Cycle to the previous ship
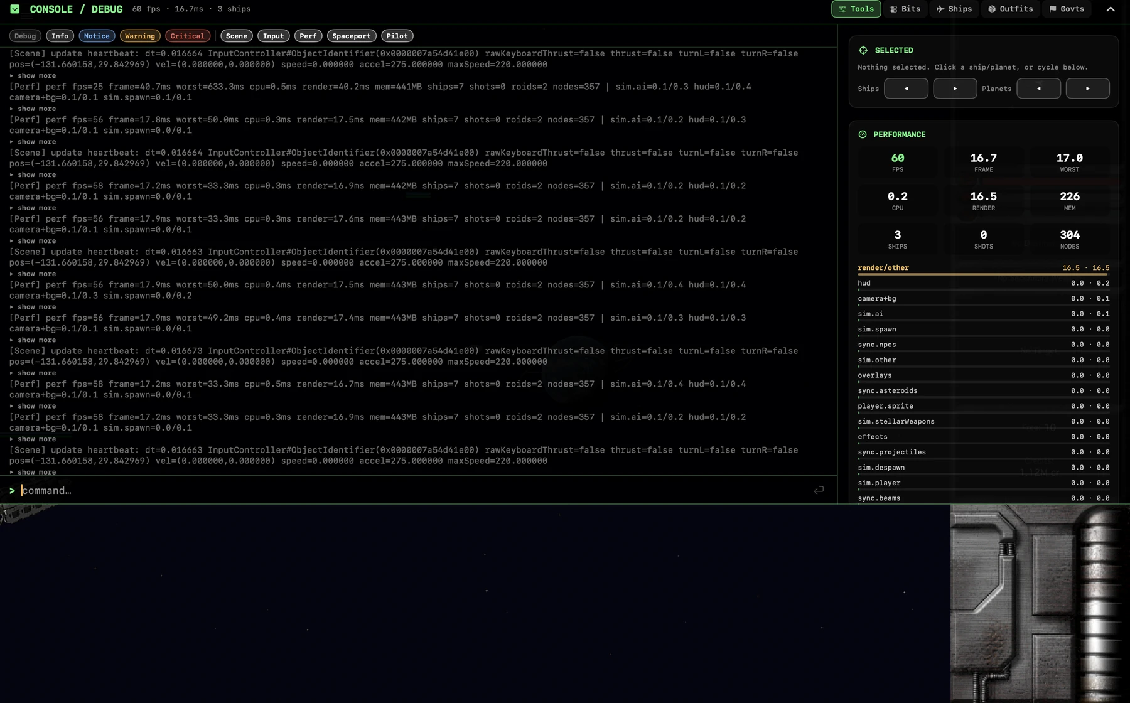 pos(906,89)
